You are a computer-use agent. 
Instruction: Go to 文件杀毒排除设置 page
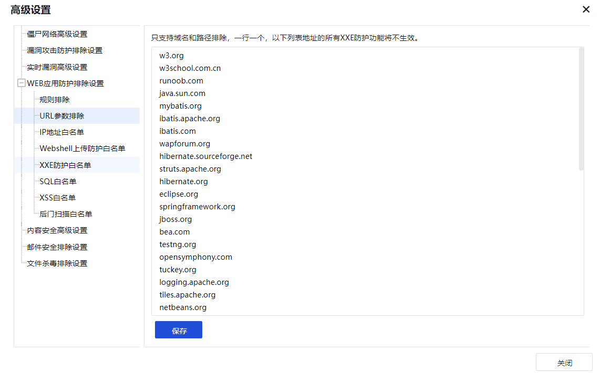click(57, 263)
